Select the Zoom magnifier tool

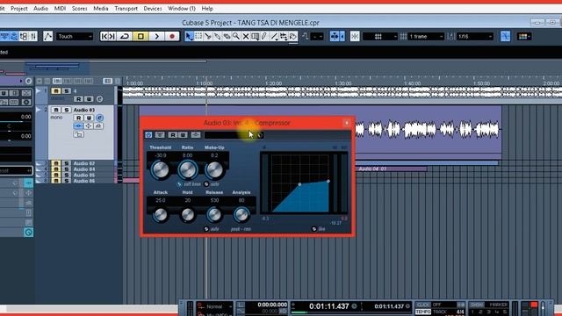pos(236,36)
